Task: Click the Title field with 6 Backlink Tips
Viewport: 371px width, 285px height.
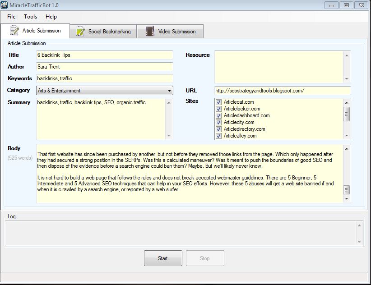Action: [x=105, y=55]
